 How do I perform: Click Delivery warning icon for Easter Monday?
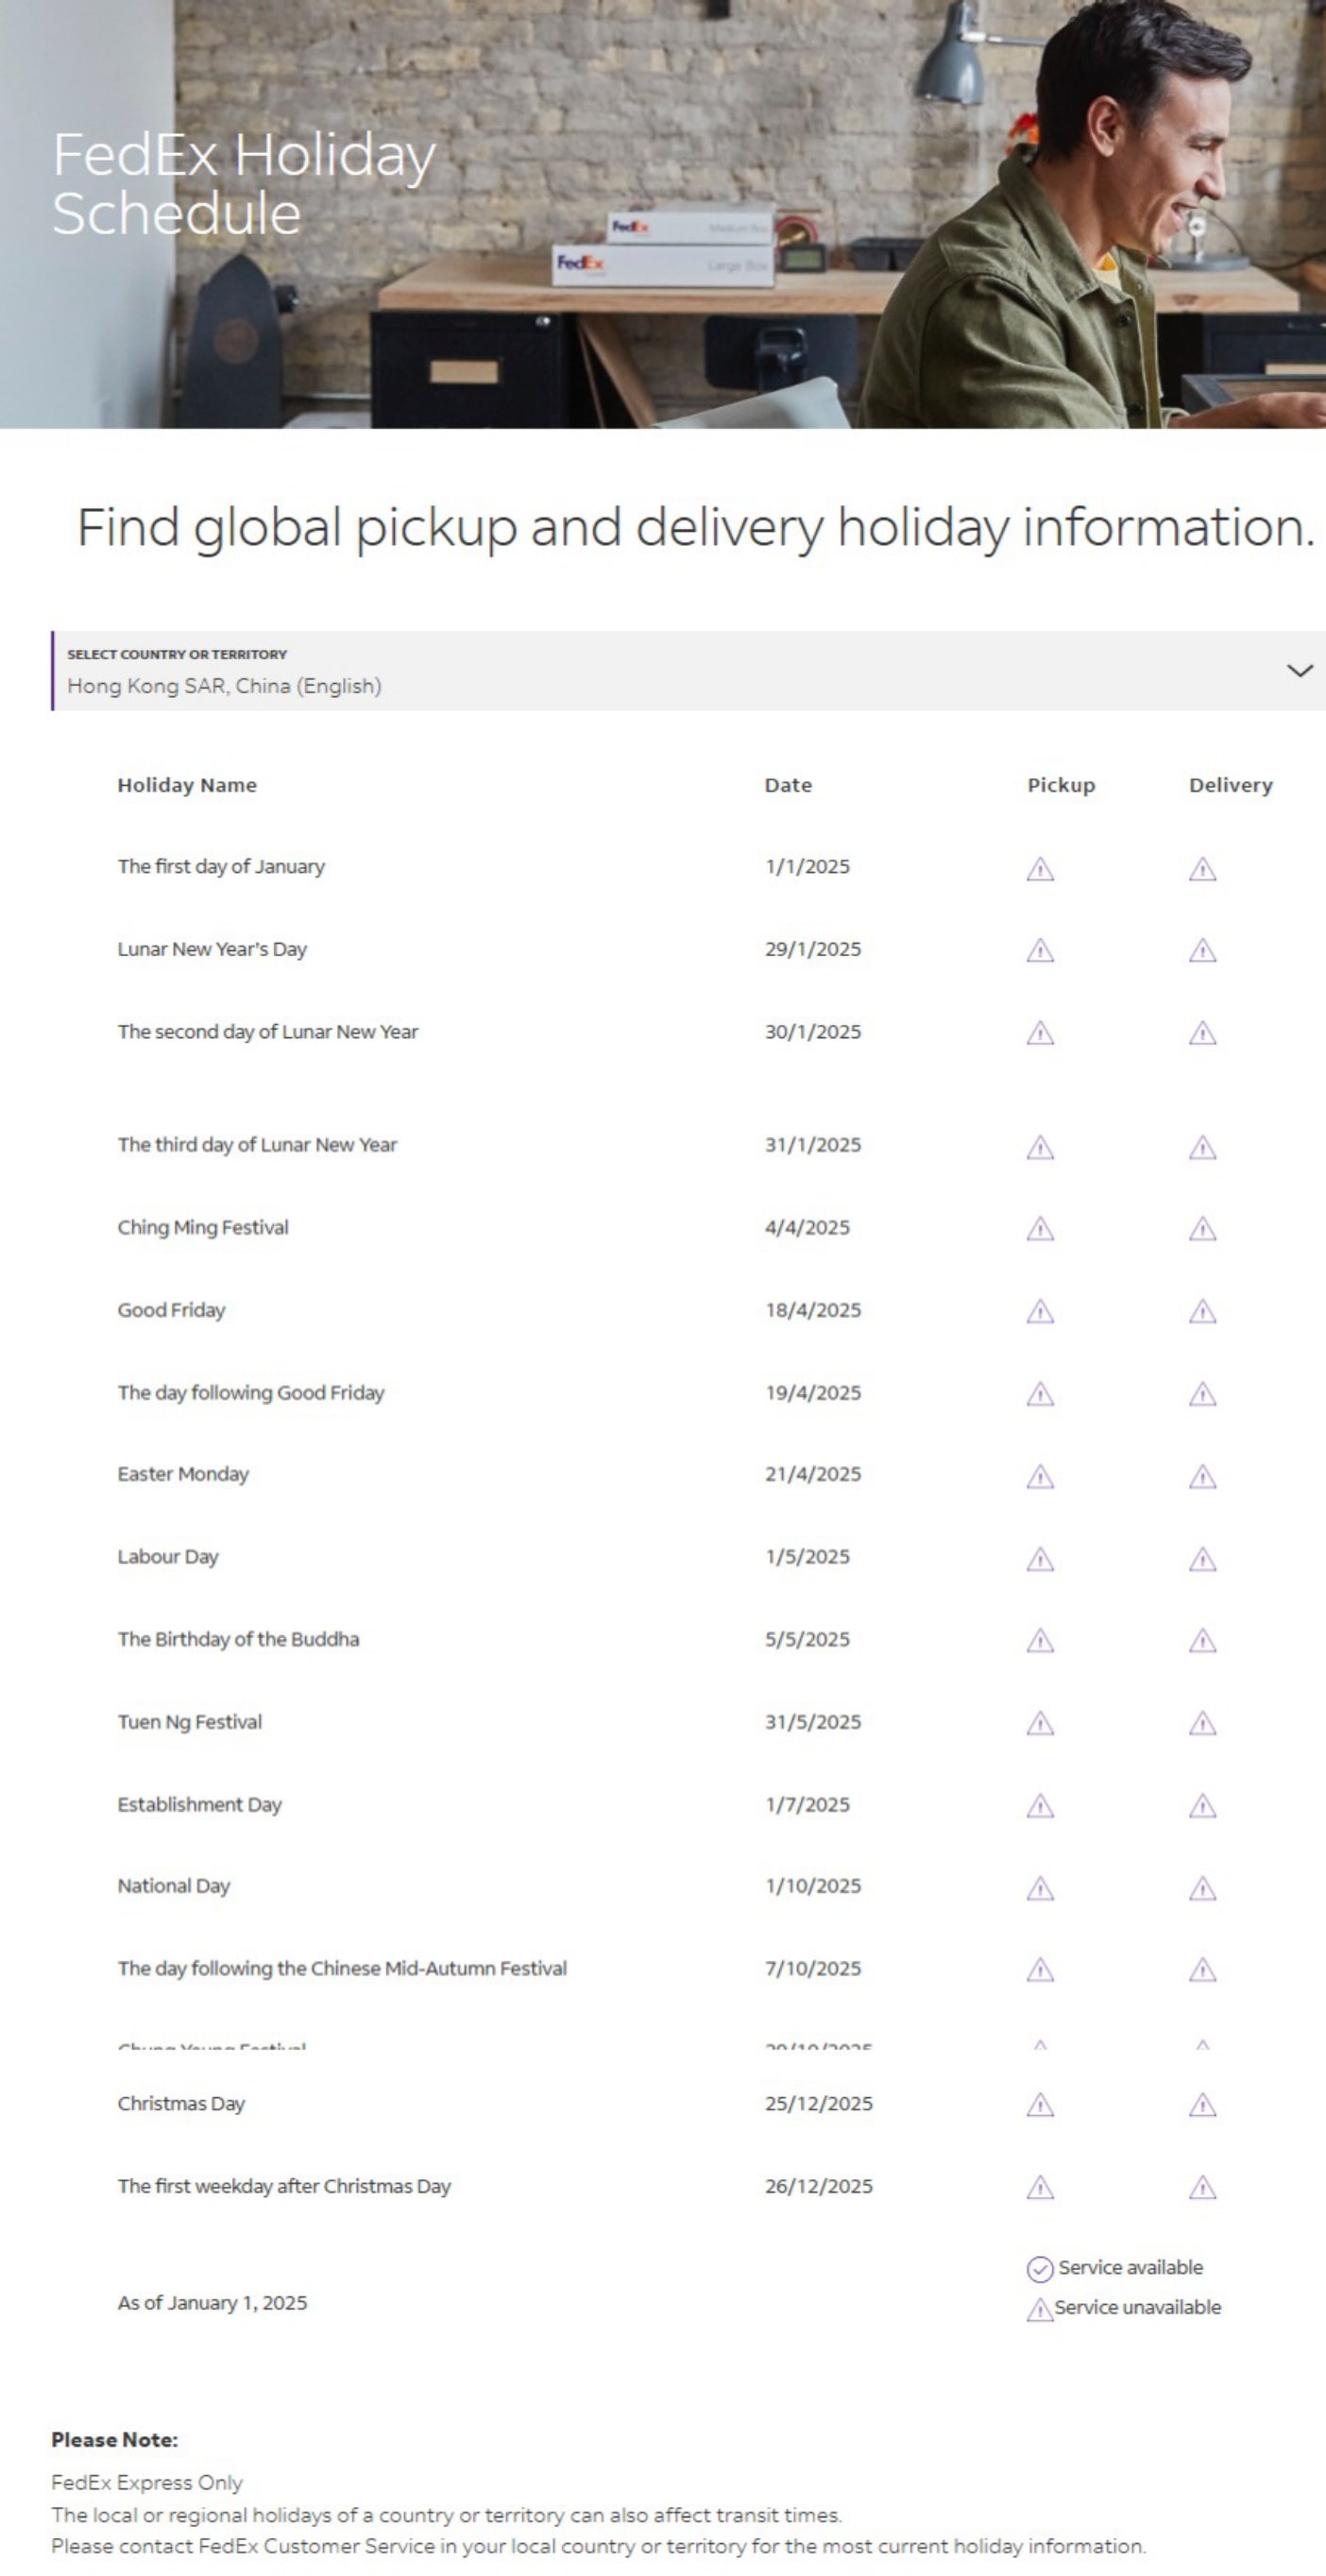(x=1202, y=1477)
